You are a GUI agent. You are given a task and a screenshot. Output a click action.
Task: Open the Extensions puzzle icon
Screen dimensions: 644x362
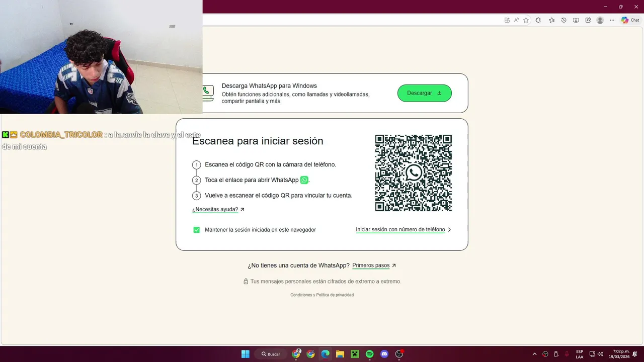[538, 20]
